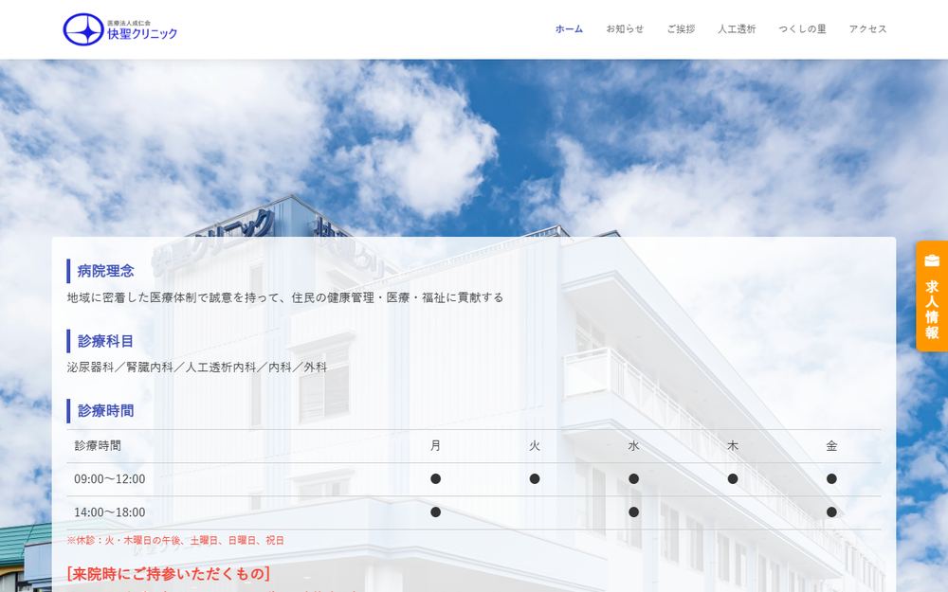This screenshot has height=592, width=948.
Task: Open the 求人情報 side button
Action: (x=932, y=296)
